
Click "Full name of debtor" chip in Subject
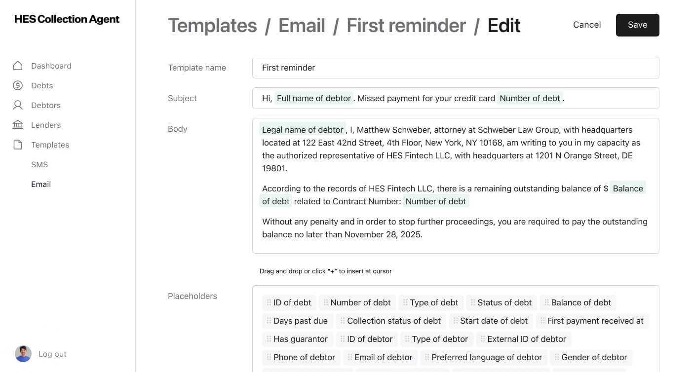coord(313,98)
